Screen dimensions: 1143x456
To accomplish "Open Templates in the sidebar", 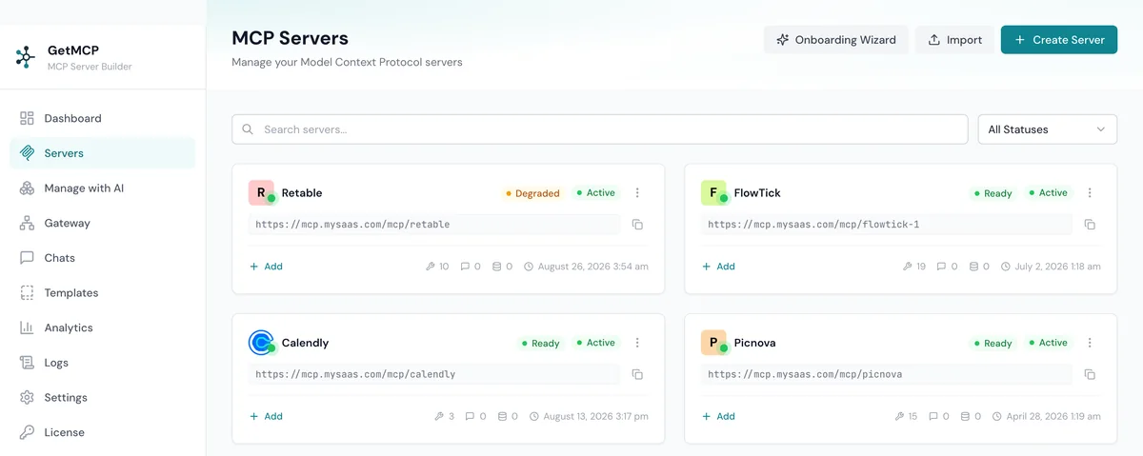I will point(102,293).
